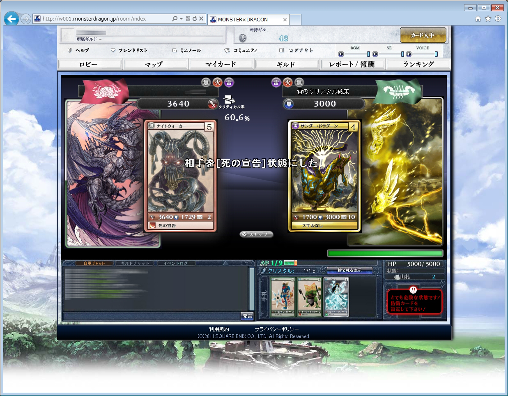The image size is (508, 396).
Task: Open a new empty browser tab
Action: (296, 19)
